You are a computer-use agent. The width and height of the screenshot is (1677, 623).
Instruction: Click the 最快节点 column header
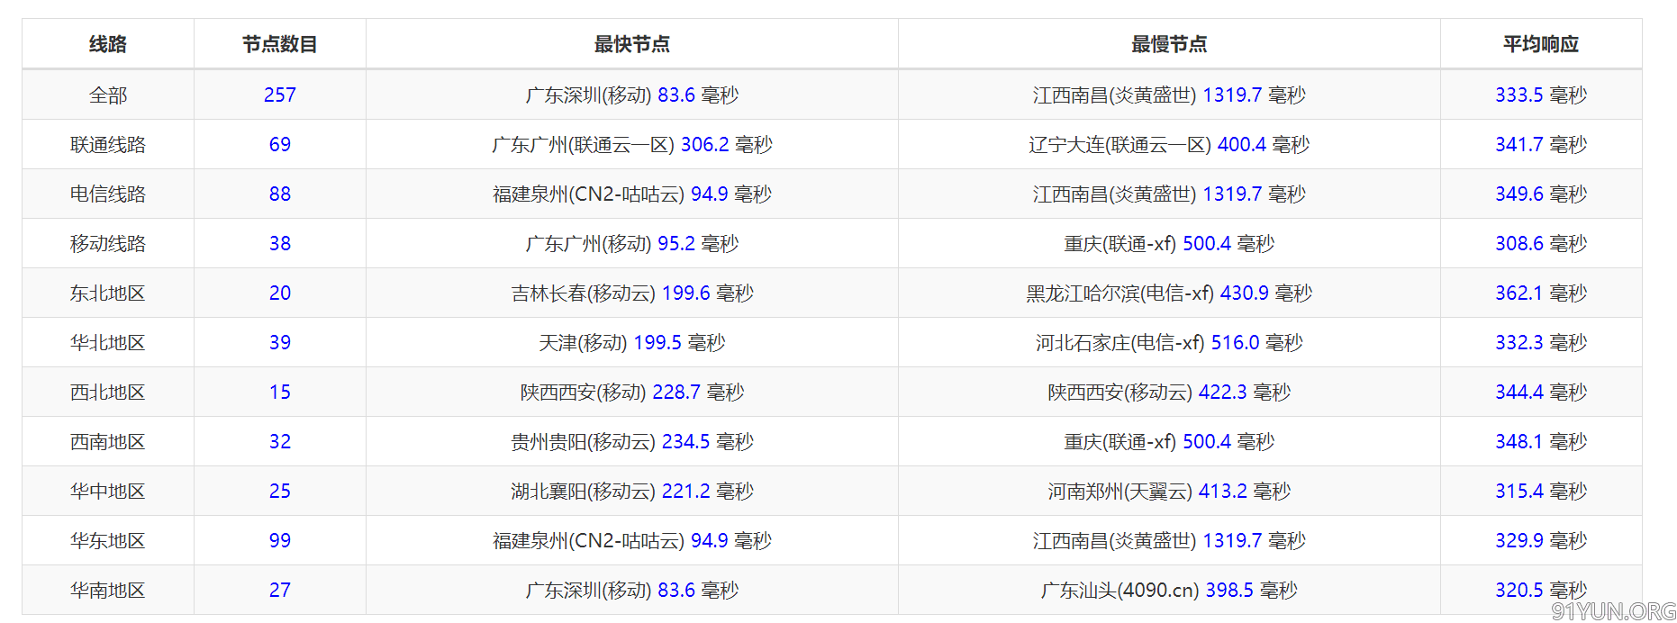click(x=632, y=44)
